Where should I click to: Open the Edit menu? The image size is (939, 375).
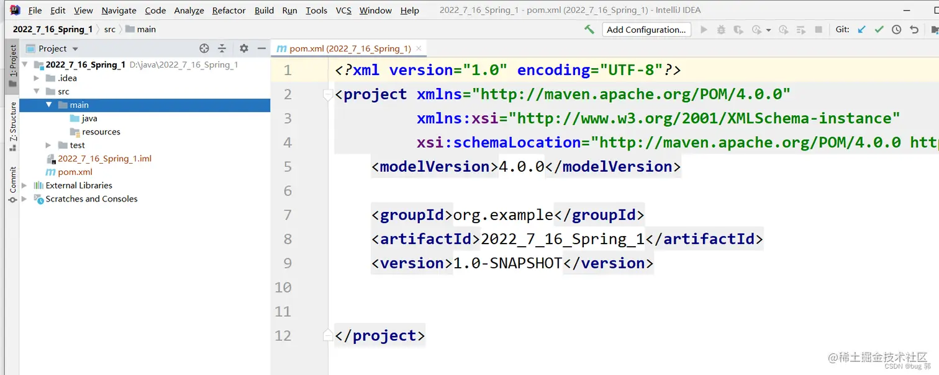tap(58, 10)
